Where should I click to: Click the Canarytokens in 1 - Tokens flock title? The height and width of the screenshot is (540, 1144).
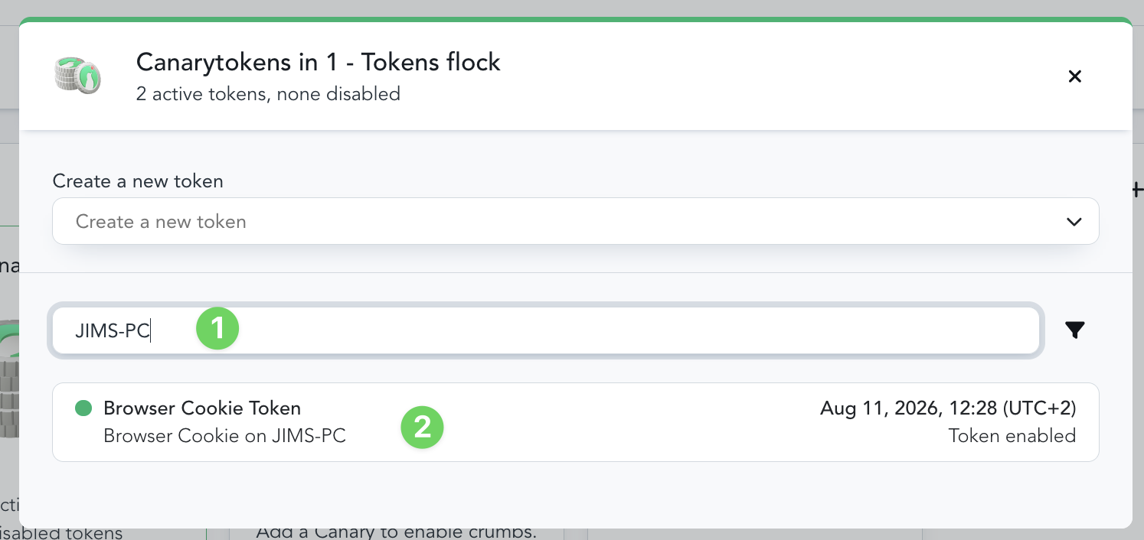pyautogui.click(x=318, y=62)
